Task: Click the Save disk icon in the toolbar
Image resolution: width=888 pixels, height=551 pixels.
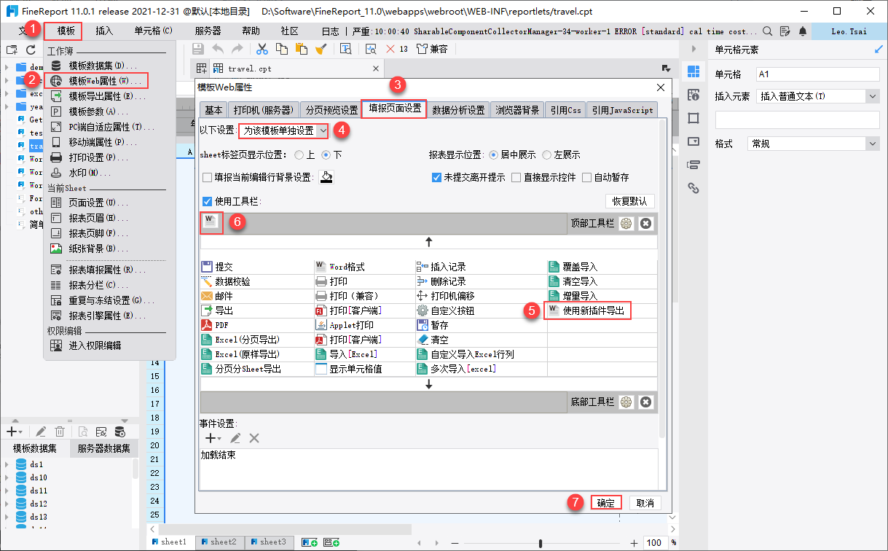Action: 197,49
